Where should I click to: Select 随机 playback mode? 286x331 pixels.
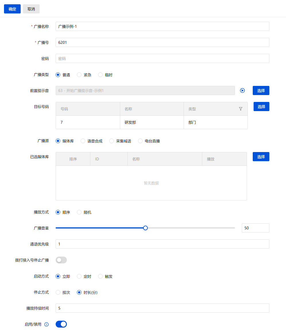(x=79, y=212)
